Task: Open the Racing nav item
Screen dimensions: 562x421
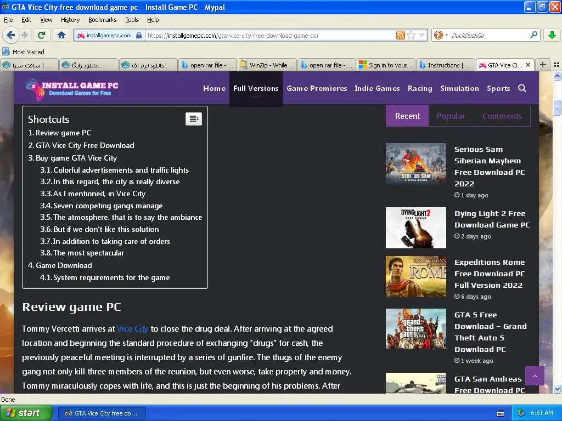Action: (420, 88)
